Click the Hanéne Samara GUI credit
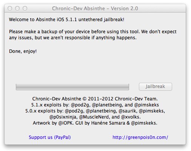 [108, 123]
